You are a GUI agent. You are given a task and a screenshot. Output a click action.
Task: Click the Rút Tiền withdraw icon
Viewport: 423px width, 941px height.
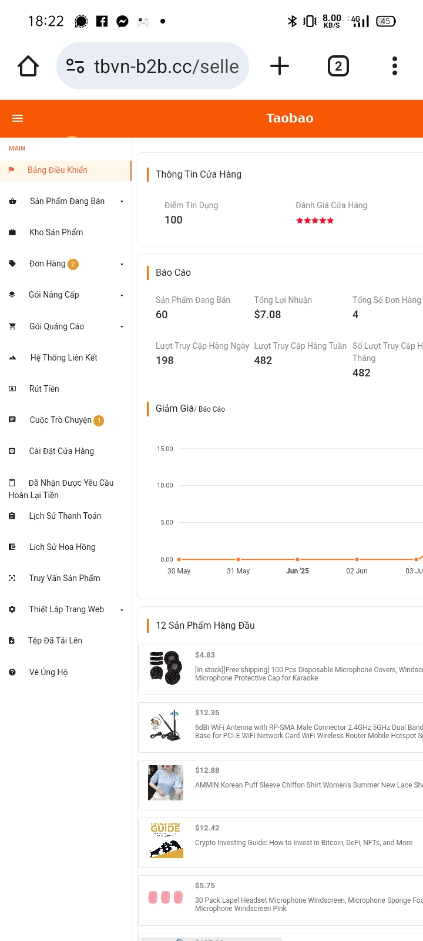point(12,389)
